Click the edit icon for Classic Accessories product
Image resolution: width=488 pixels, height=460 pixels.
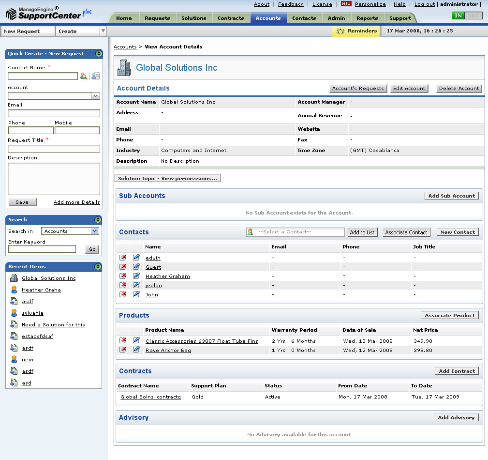pyautogui.click(x=136, y=341)
